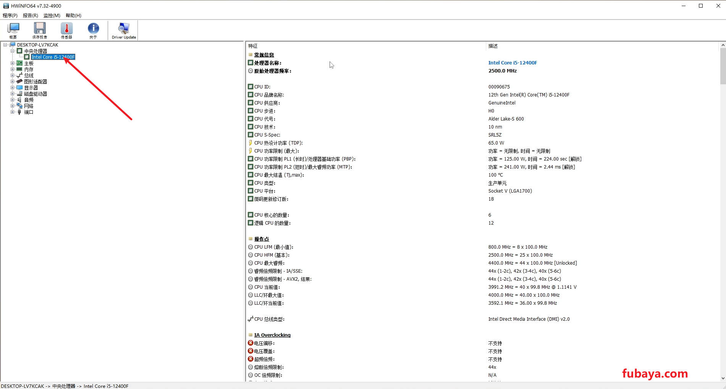Click the scrollbar down arrow in right pane
The image size is (726, 389).
click(x=723, y=378)
